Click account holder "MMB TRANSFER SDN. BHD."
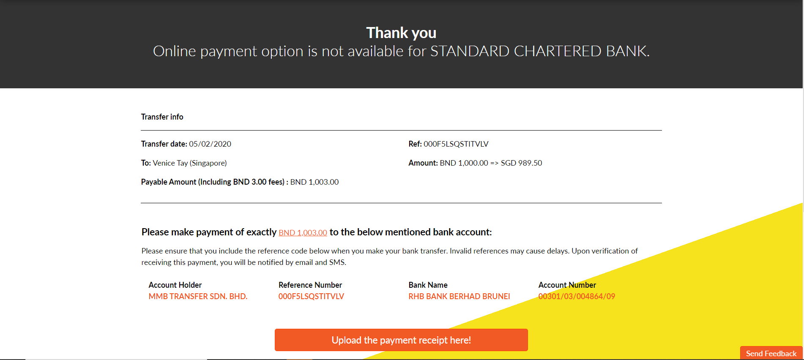The image size is (804, 360). pyautogui.click(x=198, y=296)
